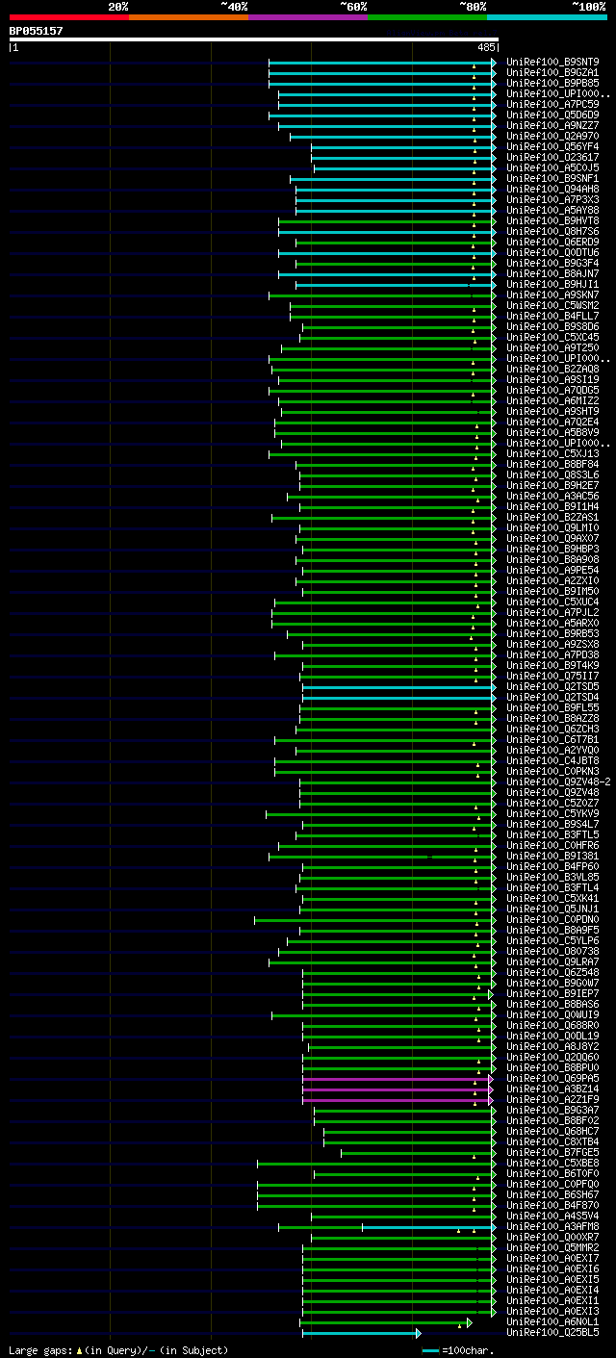Click the cyan alignment bar for Q2TSD4
Viewport: 616px width, 1358px height.
click(398, 698)
